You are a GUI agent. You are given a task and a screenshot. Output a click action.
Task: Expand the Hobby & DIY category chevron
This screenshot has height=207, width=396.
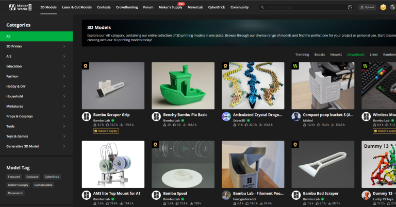pos(64,87)
